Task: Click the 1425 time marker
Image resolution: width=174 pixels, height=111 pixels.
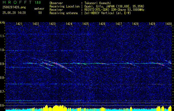Action: click(85, 24)
